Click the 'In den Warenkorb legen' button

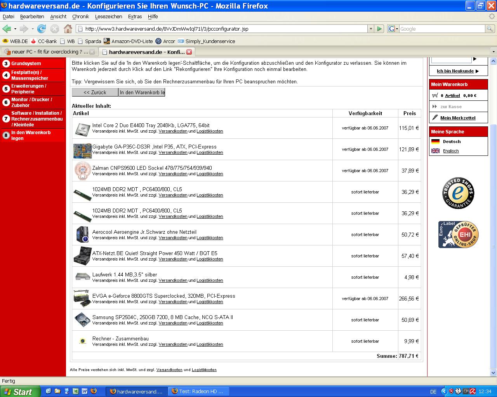coord(142,92)
